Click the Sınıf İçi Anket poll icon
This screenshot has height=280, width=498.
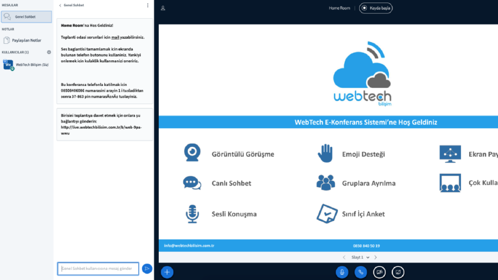click(327, 213)
